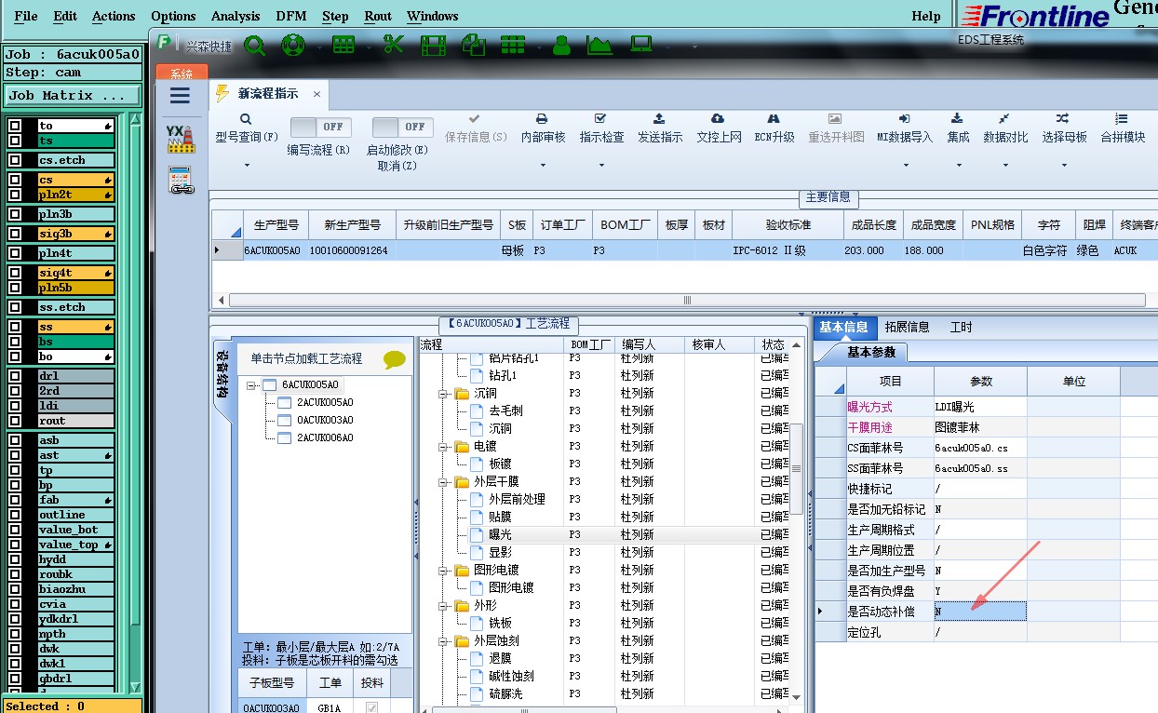
Task: Click the yellow speech bubble icon
Action: (x=395, y=359)
